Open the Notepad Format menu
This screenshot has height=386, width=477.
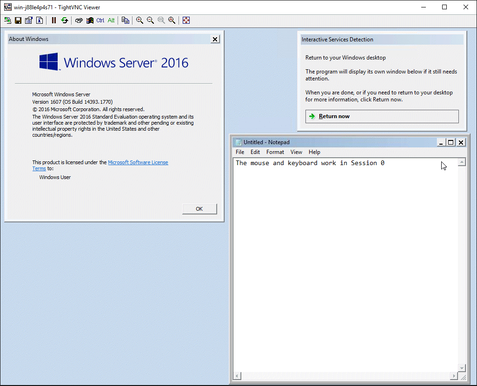(x=275, y=152)
